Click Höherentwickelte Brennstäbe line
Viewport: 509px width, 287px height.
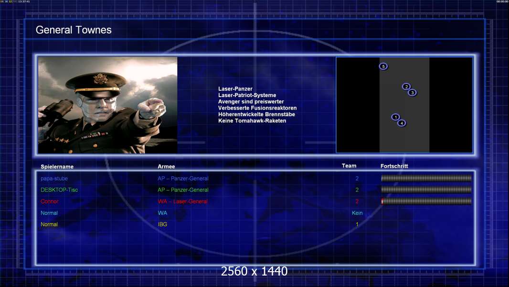(x=256, y=114)
